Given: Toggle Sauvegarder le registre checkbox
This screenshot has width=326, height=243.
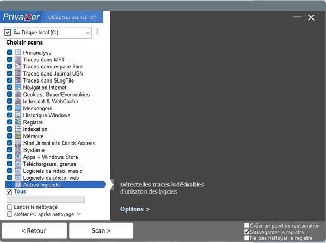Looking at the screenshot, I should point(247,232).
